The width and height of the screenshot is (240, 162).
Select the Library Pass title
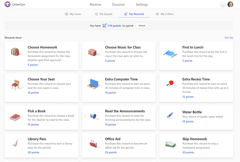[37, 139]
